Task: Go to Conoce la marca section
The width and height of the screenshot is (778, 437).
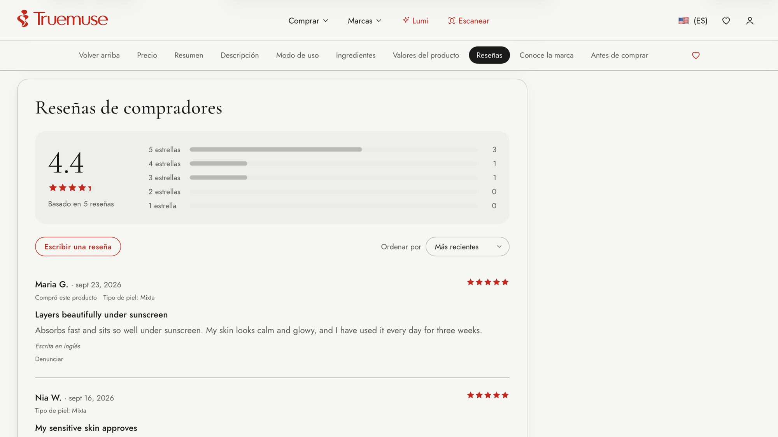Action: [547, 55]
